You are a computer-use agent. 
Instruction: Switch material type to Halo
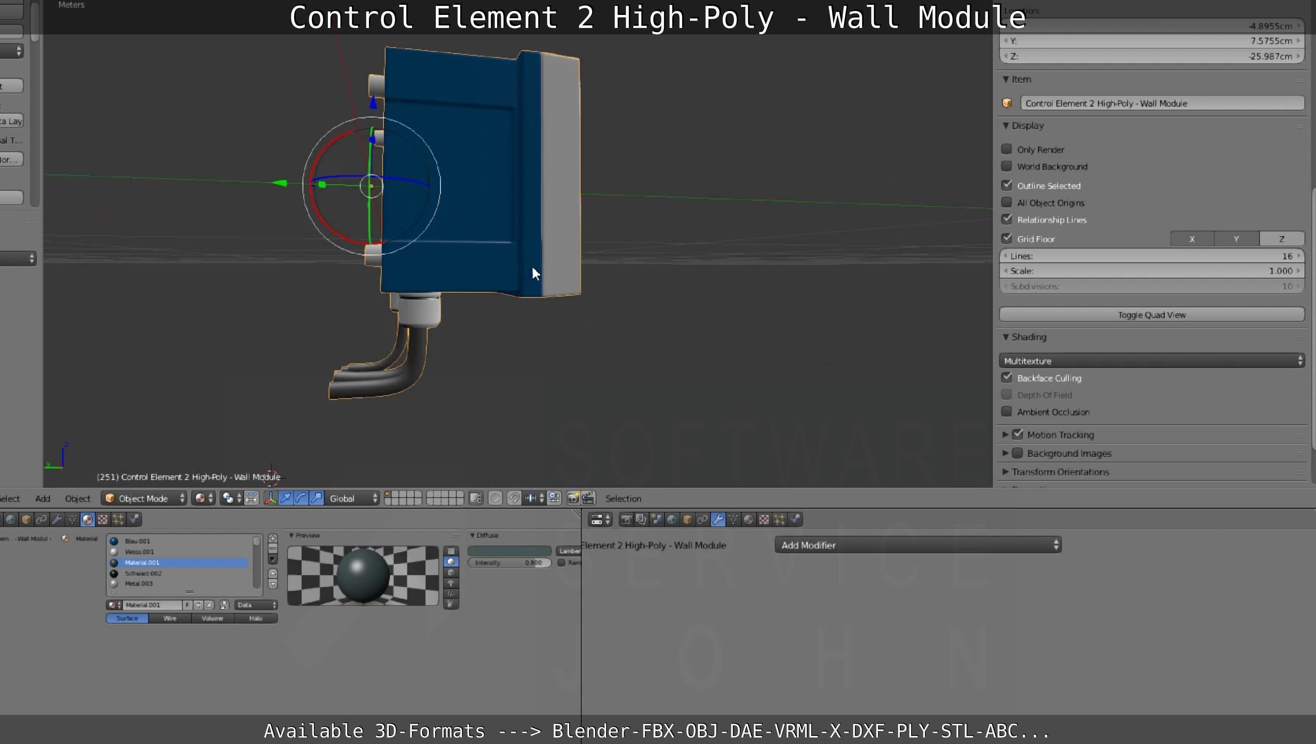pyautogui.click(x=256, y=618)
